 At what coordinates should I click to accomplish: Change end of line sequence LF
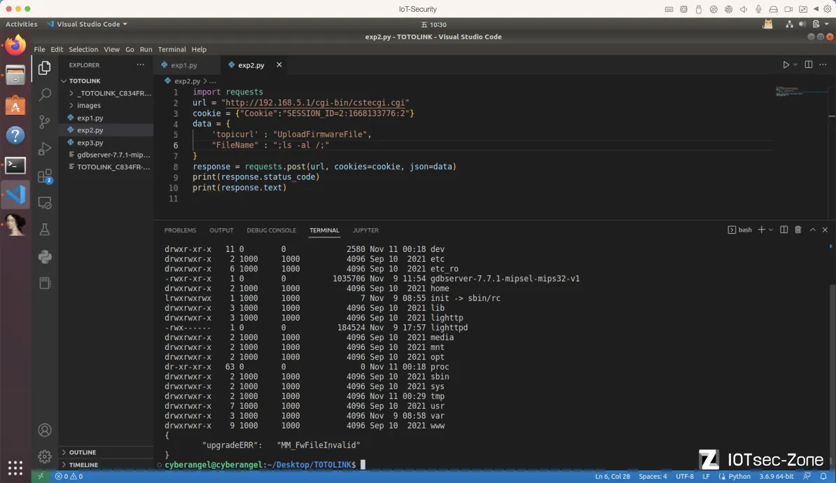pos(706,476)
